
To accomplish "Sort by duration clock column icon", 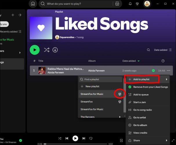I will point(163,61).
